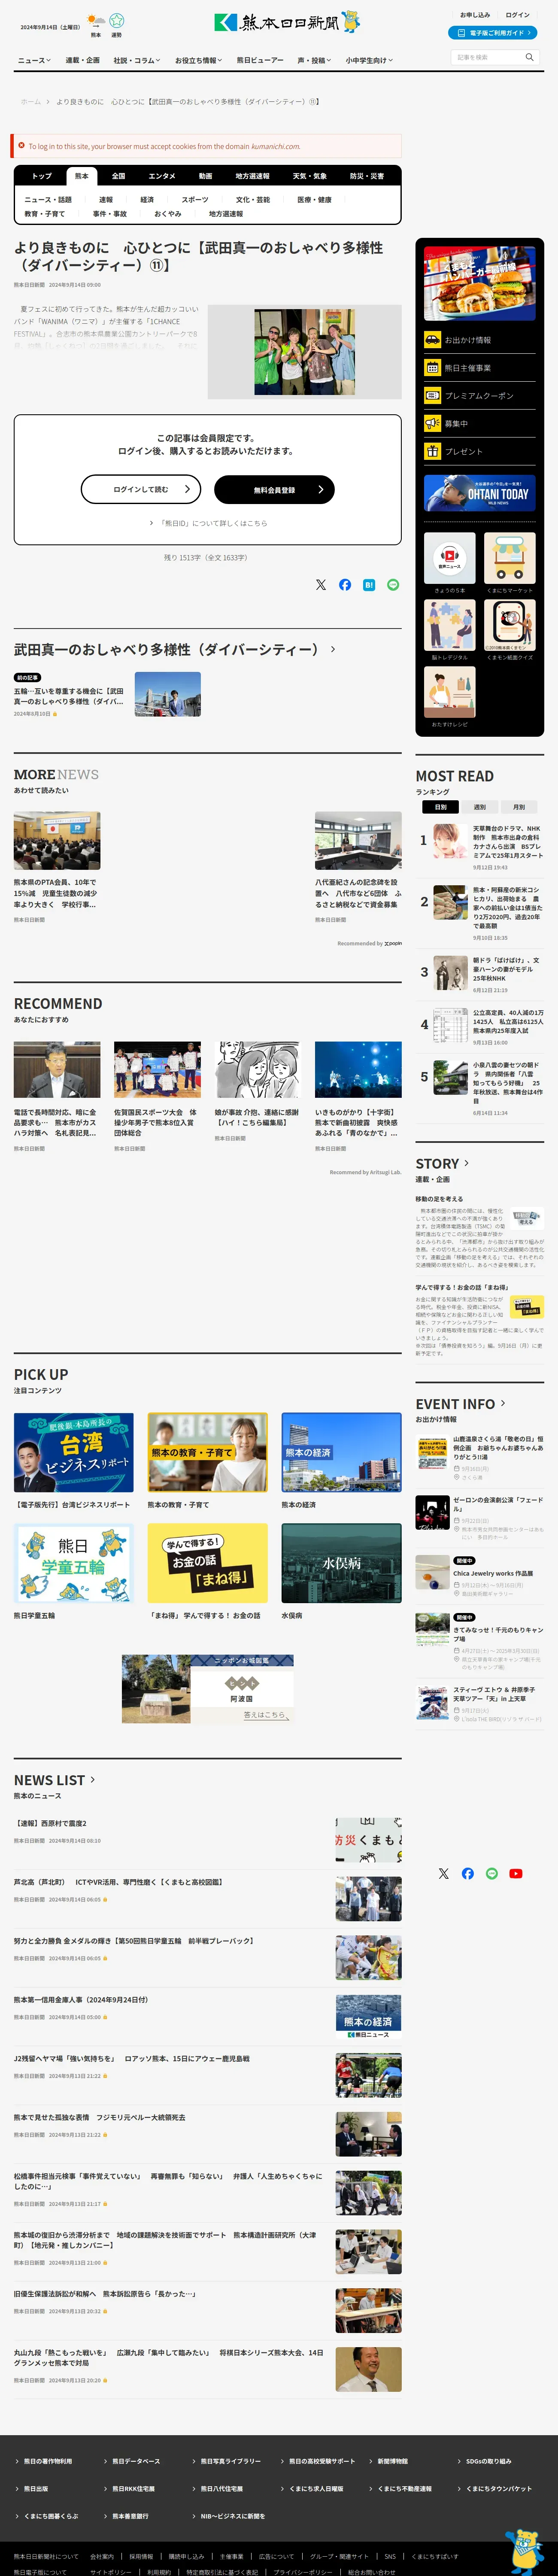The width and height of the screenshot is (558, 2576).
Task: Open the 台湾ビジネスリポート pick-up thumbnail
Action: [x=74, y=1453]
